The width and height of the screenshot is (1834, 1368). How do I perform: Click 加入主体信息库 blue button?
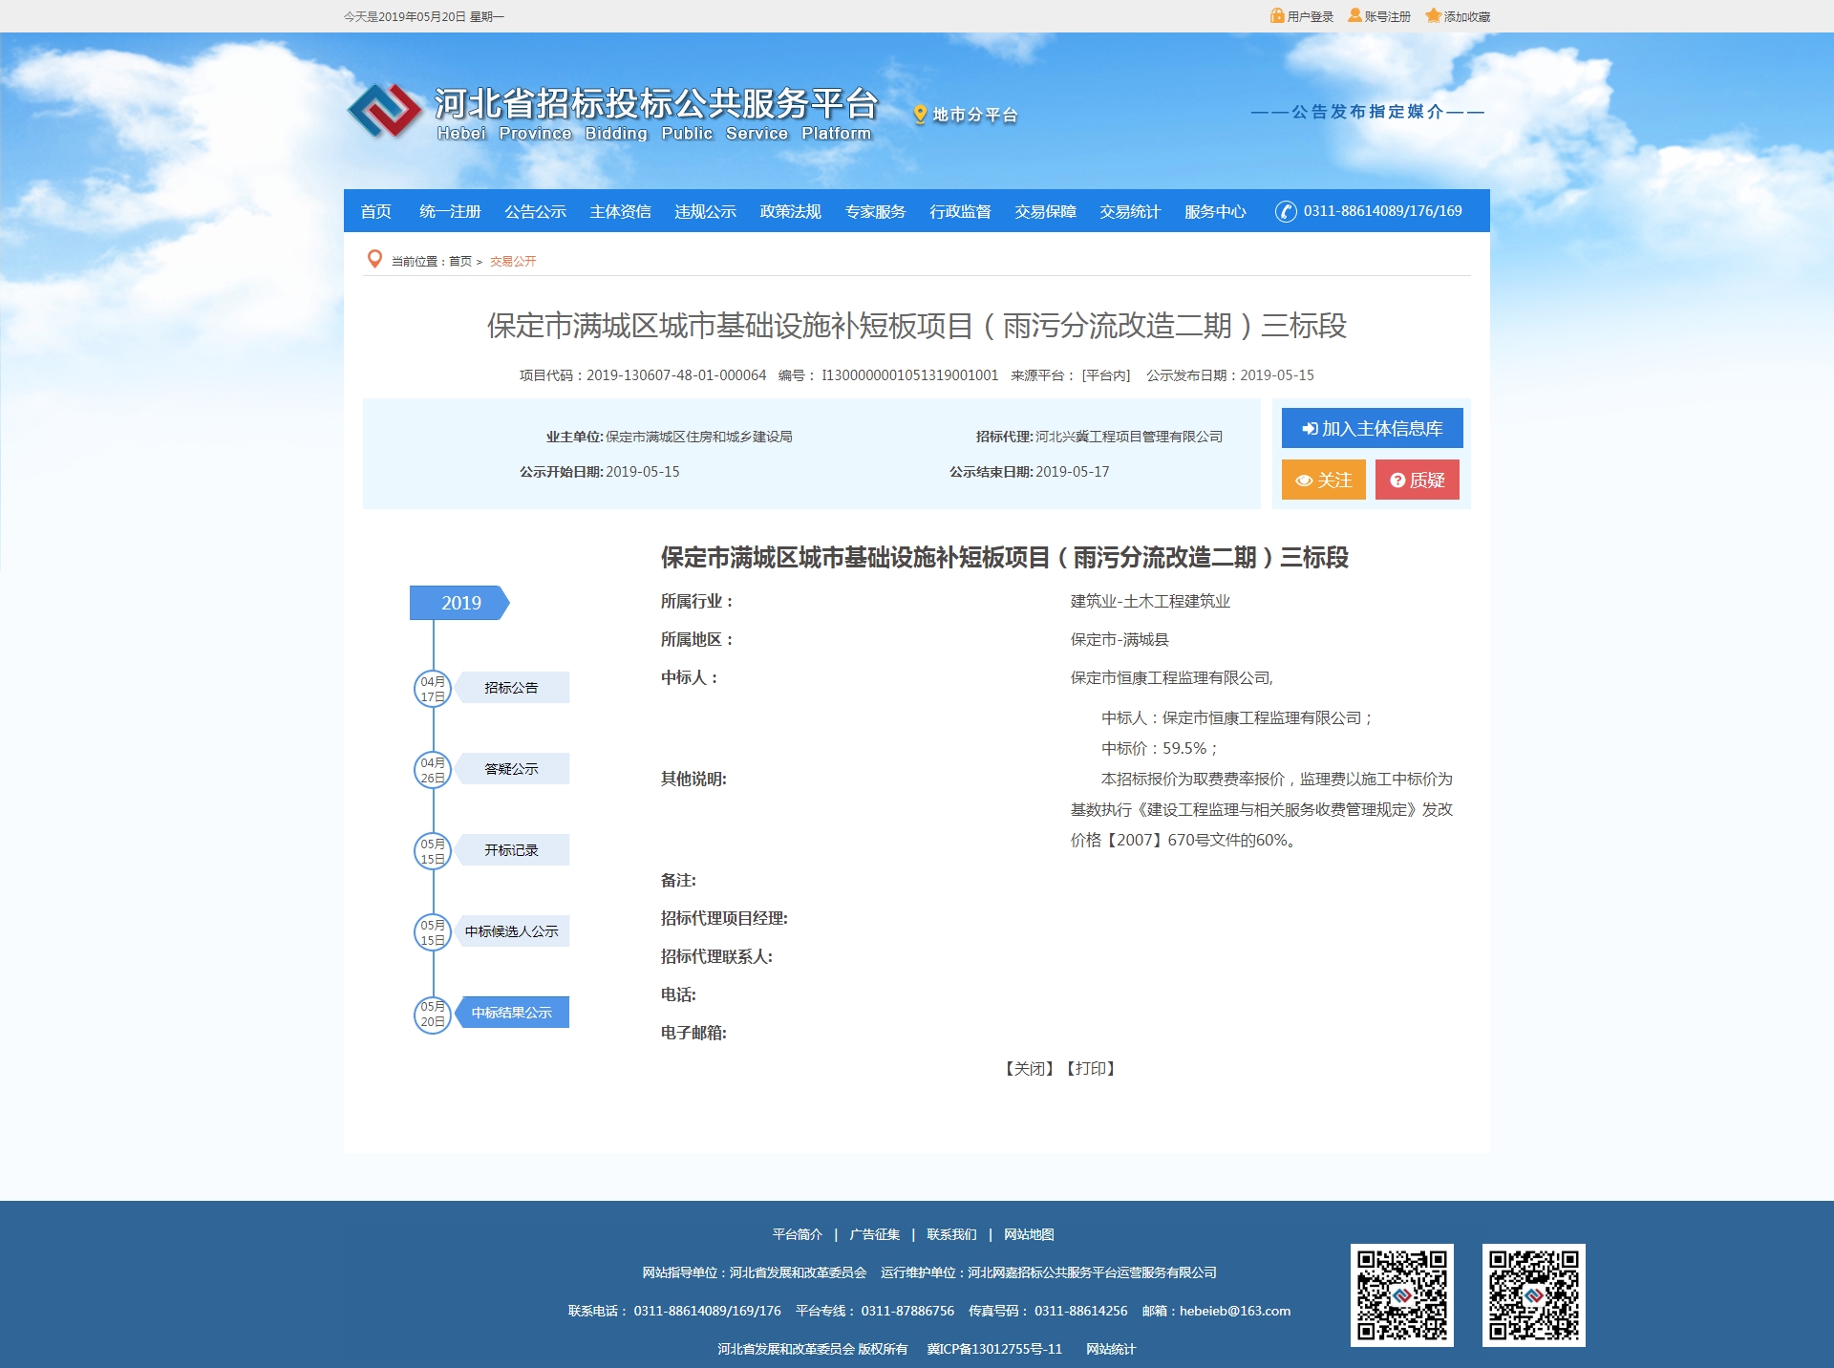coord(1372,428)
